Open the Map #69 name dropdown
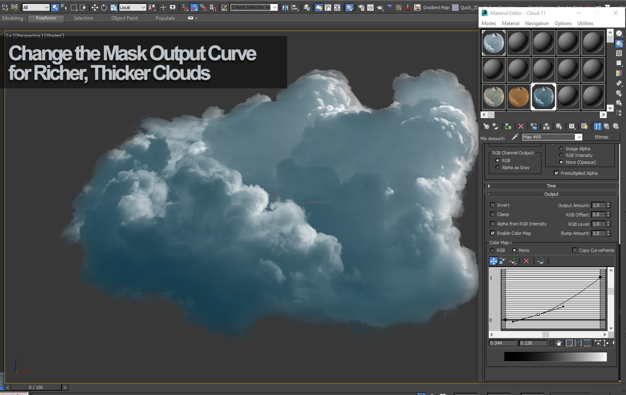 pyautogui.click(x=578, y=137)
